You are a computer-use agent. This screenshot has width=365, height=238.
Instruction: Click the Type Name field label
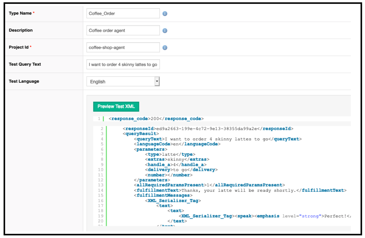[x=22, y=13]
